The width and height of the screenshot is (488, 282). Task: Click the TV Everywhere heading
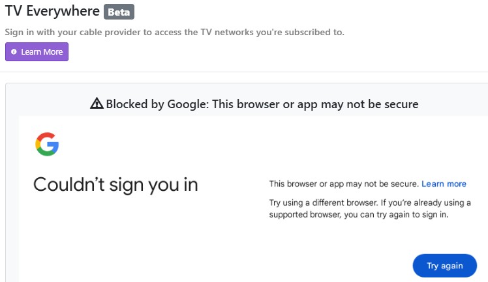(x=52, y=11)
